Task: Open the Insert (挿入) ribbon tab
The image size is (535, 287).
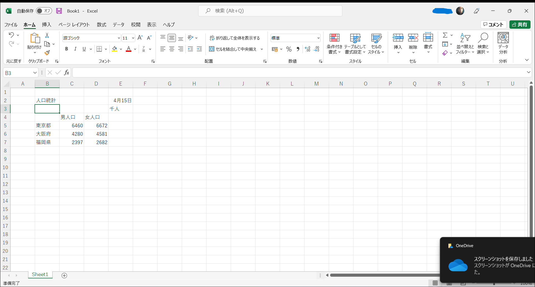Action: [x=46, y=25]
